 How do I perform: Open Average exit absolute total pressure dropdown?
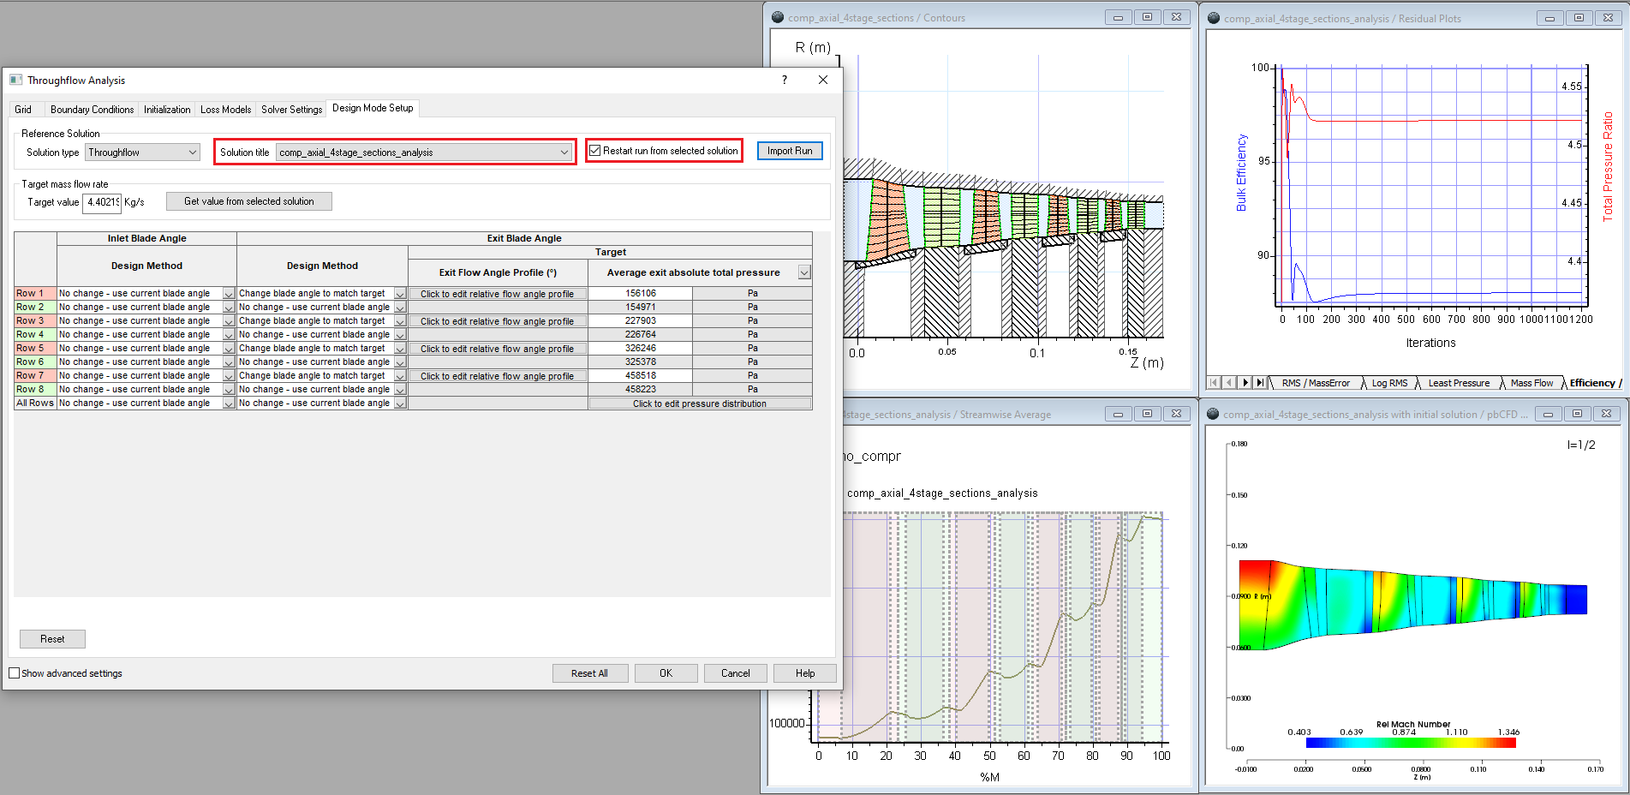tap(804, 272)
